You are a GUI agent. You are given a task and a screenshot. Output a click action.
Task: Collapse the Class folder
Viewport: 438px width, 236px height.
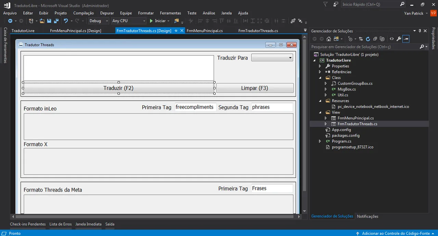[320, 78]
